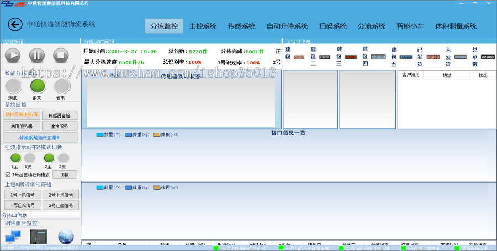Open 分拣监控 tab

[x=164, y=26]
